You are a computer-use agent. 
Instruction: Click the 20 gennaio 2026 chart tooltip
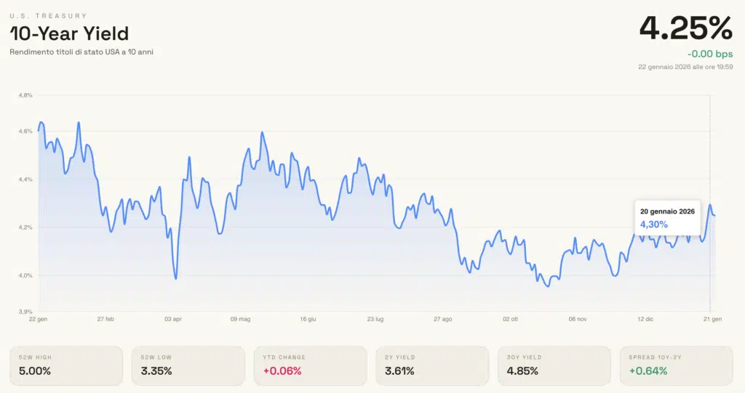pos(667,218)
